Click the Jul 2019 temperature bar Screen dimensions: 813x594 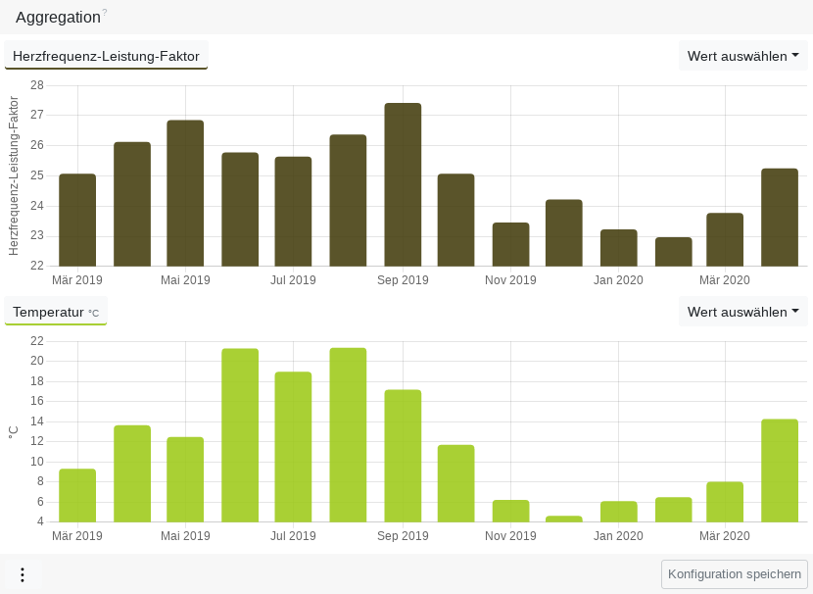pos(293,447)
